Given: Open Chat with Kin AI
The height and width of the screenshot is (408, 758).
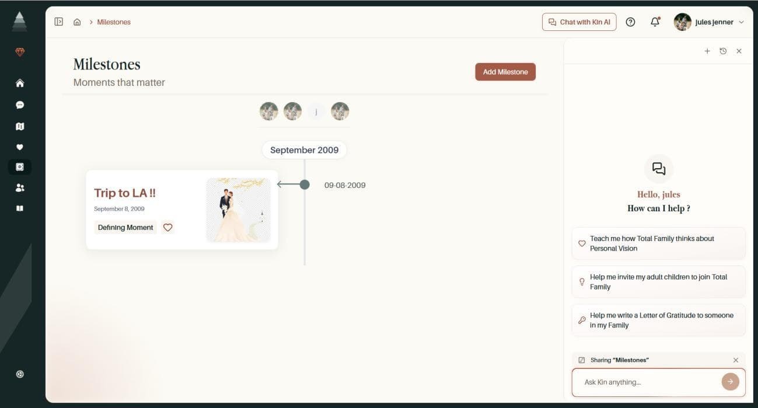Looking at the screenshot, I should pyautogui.click(x=579, y=22).
